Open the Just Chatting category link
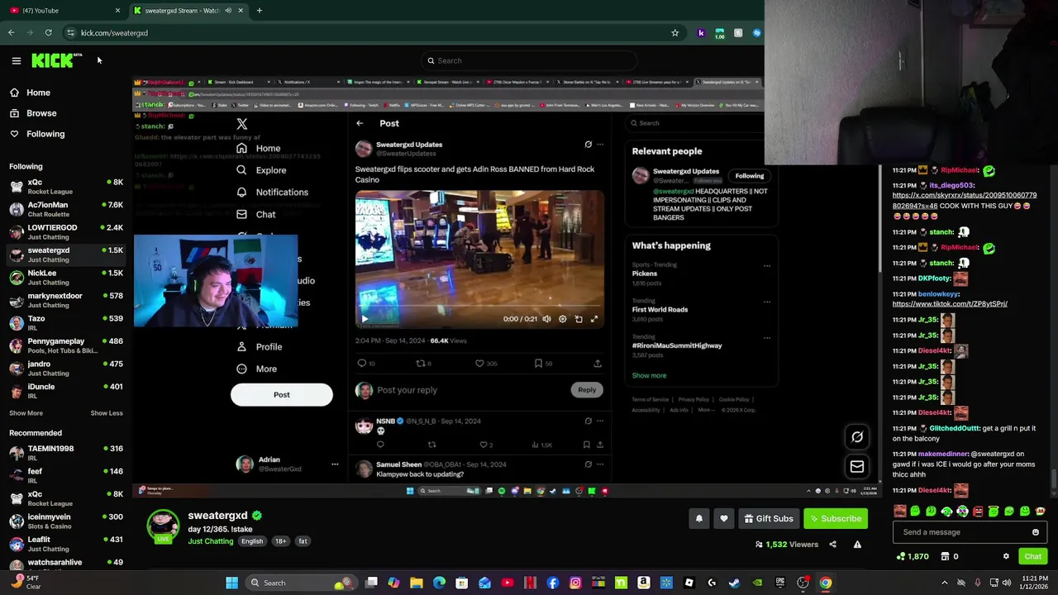Viewport: 1058px width, 595px height. (x=211, y=541)
